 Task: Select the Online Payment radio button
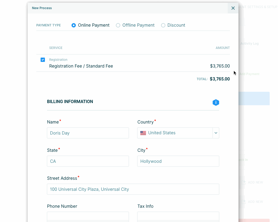pyautogui.click(x=74, y=25)
